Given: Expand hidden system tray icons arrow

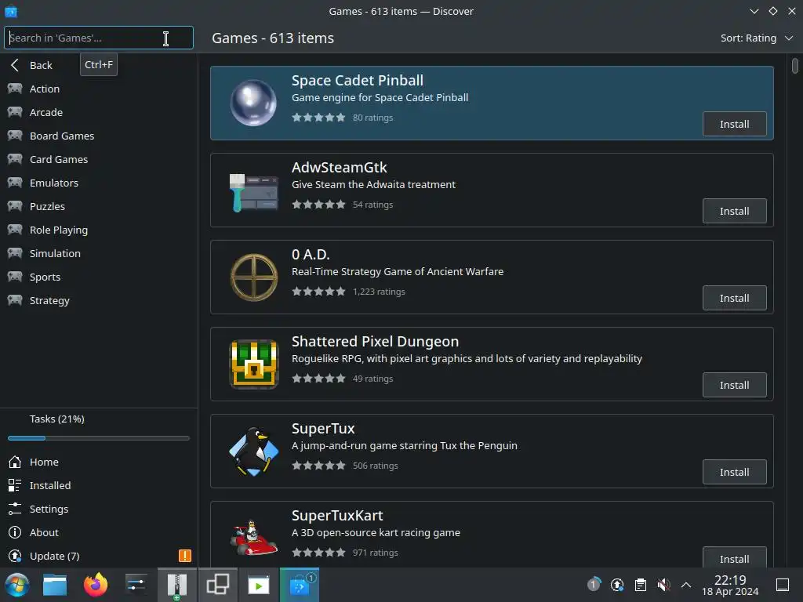Looking at the screenshot, I should point(686,585).
